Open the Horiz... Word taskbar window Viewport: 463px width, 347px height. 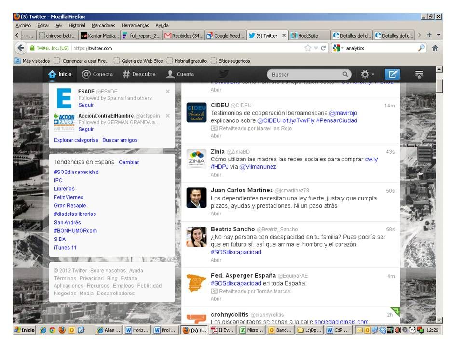pyautogui.click(x=137, y=330)
